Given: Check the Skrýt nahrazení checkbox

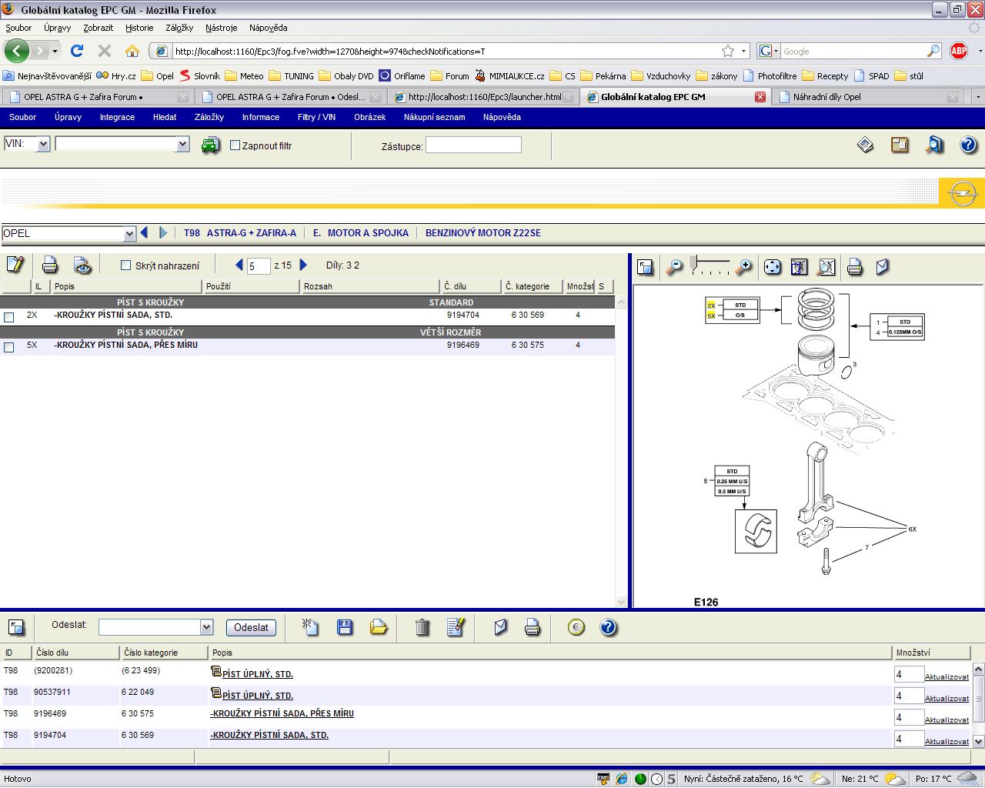Looking at the screenshot, I should click(x=126, y=265).
